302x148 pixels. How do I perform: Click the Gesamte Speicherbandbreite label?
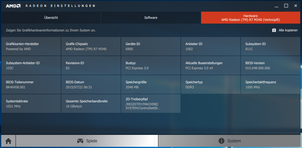tap(87, 101)
